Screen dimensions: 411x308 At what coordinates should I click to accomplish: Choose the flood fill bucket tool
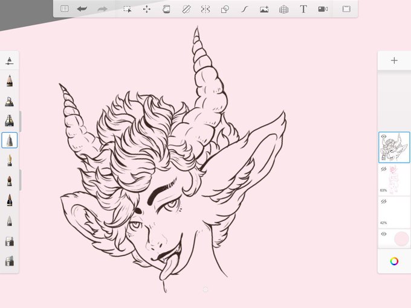(166, 9)
